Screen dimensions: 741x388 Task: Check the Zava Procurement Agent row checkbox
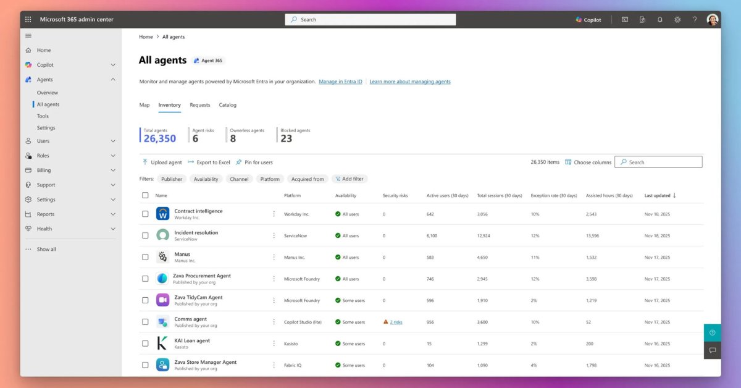[x=145, y=279]
